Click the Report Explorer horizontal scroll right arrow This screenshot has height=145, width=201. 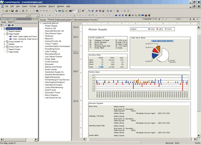point(36,140)
